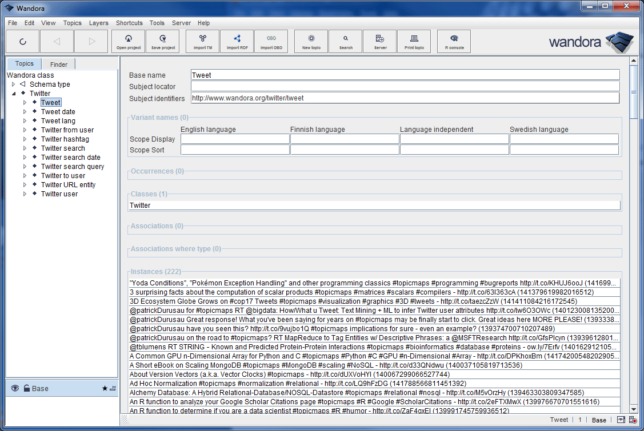Click the Server toolbar icon
The width and height of the screenshot is (644, 431).
pos(380,42)
